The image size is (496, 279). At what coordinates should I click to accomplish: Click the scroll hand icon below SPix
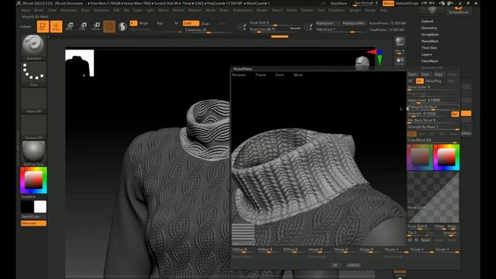pyautogui.click(x=400, y=60)
